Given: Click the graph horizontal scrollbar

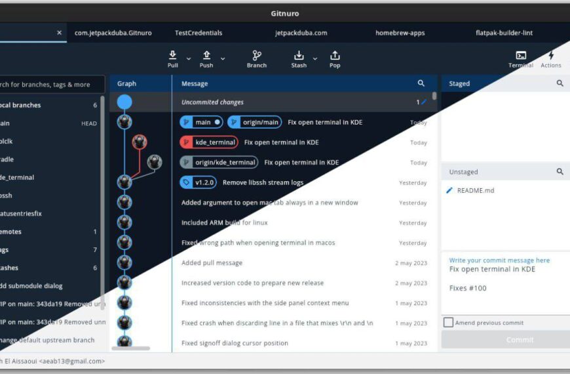Looking at the screenshot, I should (x=131, y=348).
